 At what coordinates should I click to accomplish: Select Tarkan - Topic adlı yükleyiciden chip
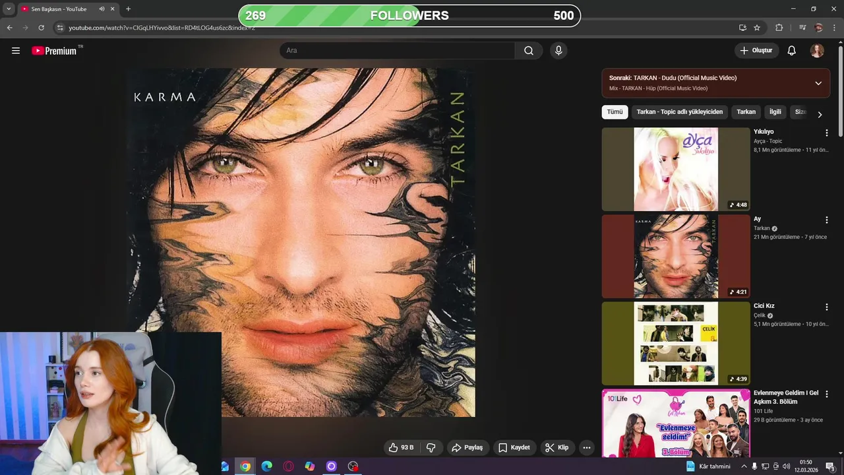pyautogui.click(x=679, y=112)
